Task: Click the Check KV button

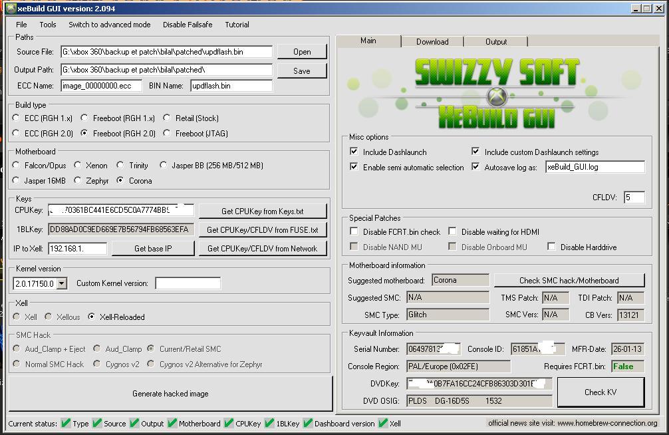Action: [601, 392]
